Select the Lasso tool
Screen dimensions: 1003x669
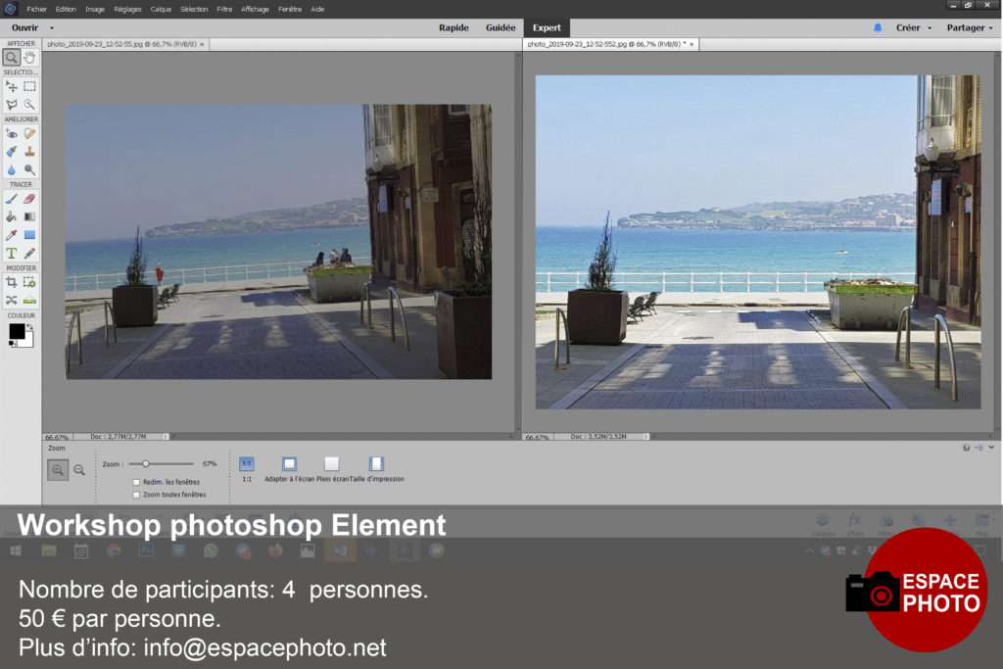pos(12,104)
